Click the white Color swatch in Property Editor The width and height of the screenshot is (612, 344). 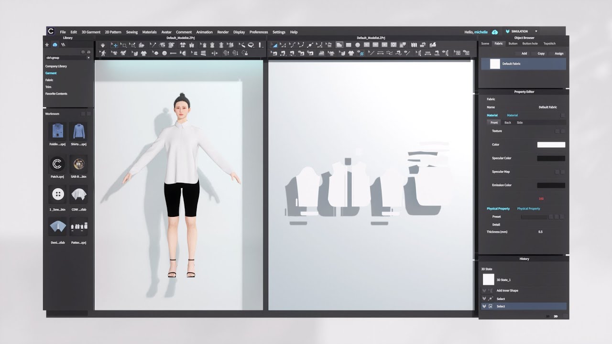[551, 145]
